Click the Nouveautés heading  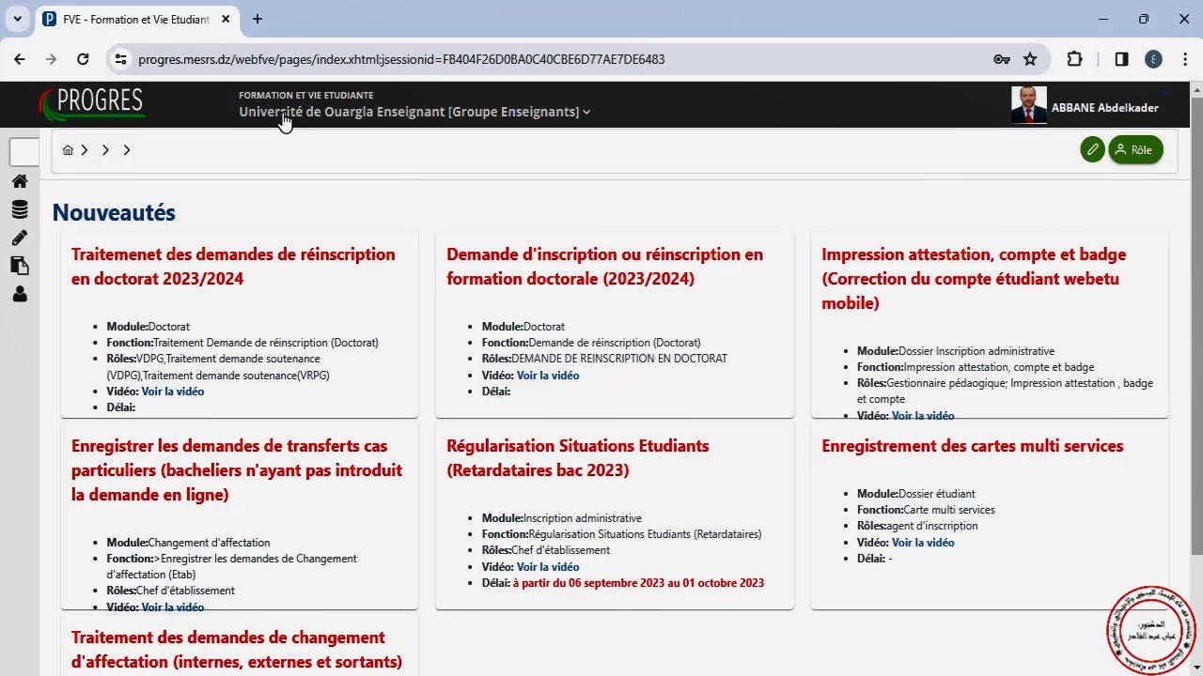click(114, 212)
